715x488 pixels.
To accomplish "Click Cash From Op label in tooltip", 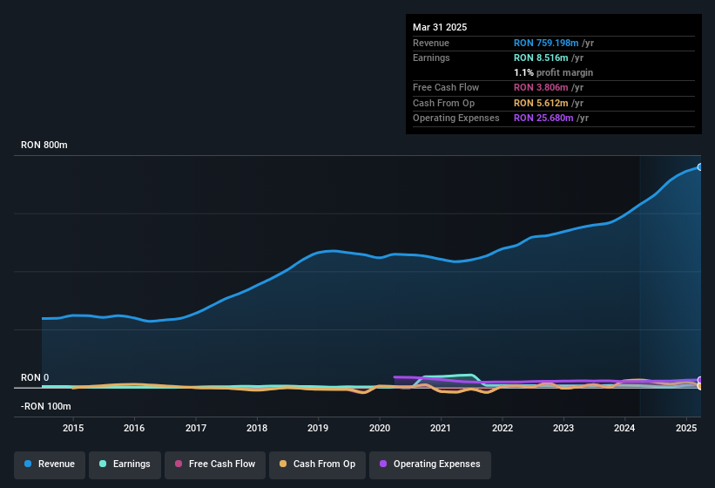I will [443, 103].
